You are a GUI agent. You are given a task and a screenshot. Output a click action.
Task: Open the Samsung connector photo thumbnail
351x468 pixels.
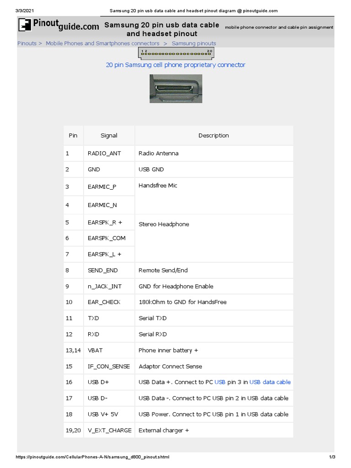[176, 89]
